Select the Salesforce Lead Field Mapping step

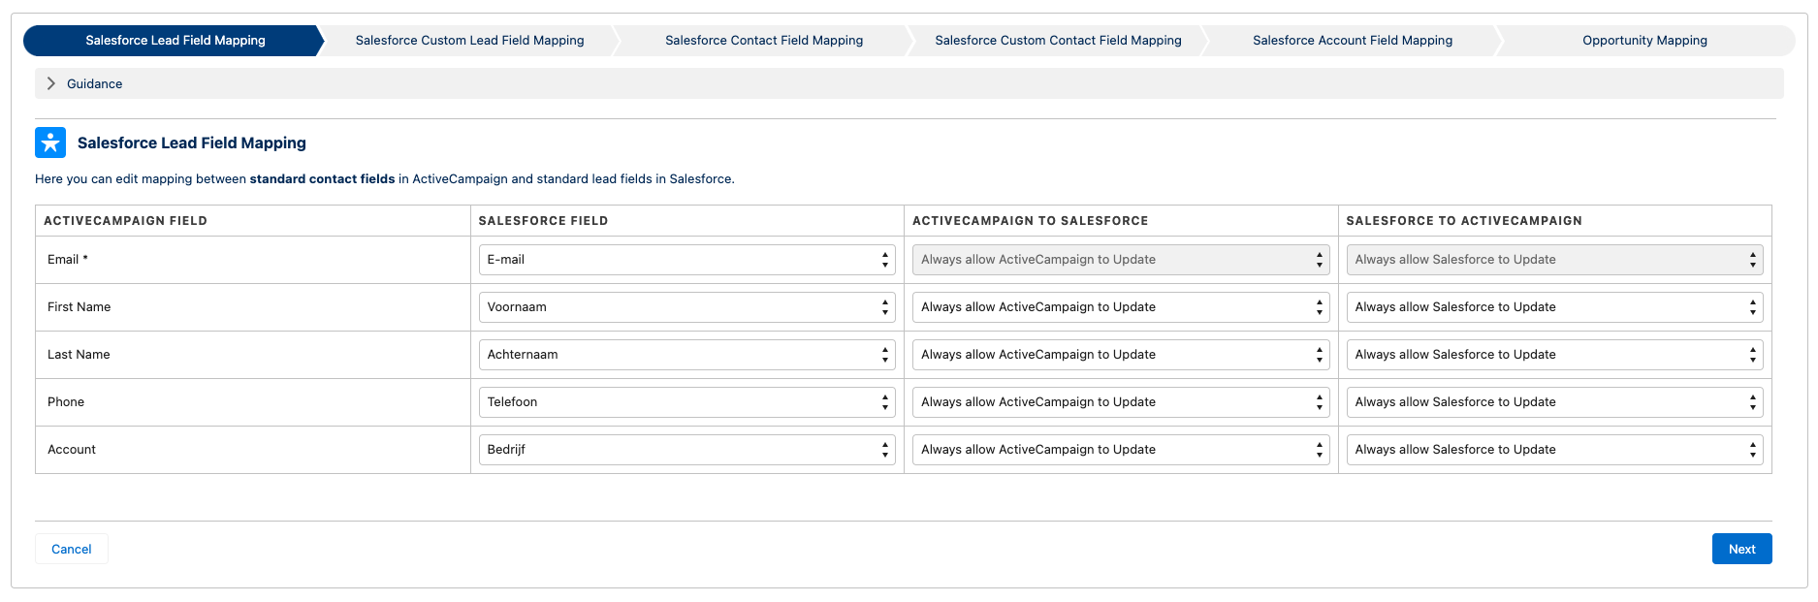click(175, 41)
